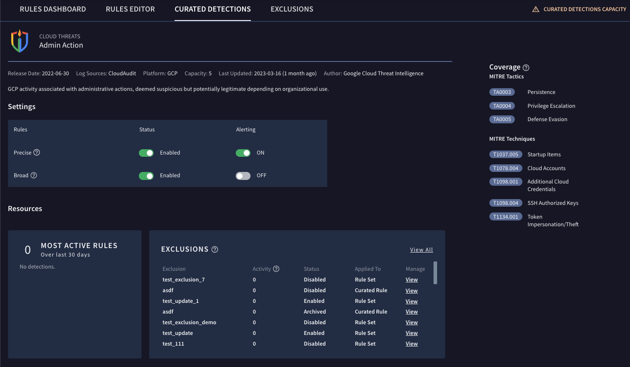The image size is (630, 367).
Task: Click the TA0003 Persistence tactic badge
Action: pos(502,92)
